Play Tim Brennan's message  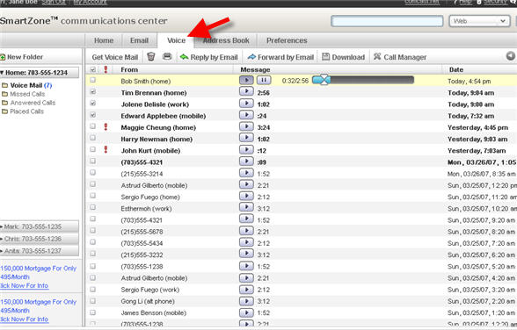coord(246,92)
